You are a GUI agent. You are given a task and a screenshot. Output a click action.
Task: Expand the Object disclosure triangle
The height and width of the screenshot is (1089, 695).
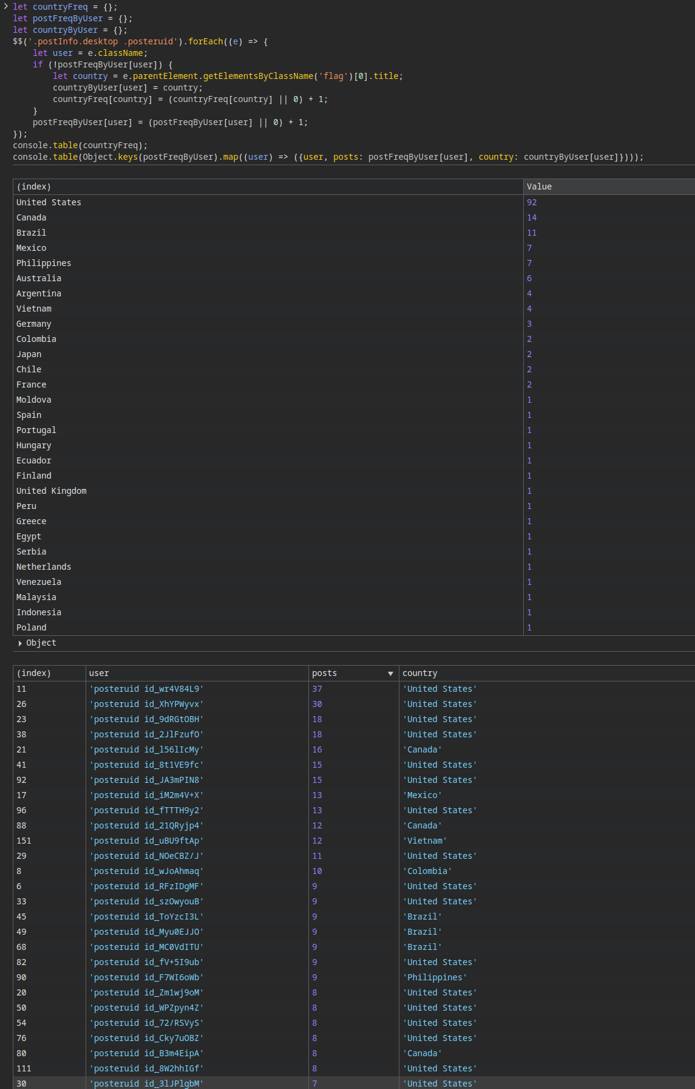[x=20, y=643]
